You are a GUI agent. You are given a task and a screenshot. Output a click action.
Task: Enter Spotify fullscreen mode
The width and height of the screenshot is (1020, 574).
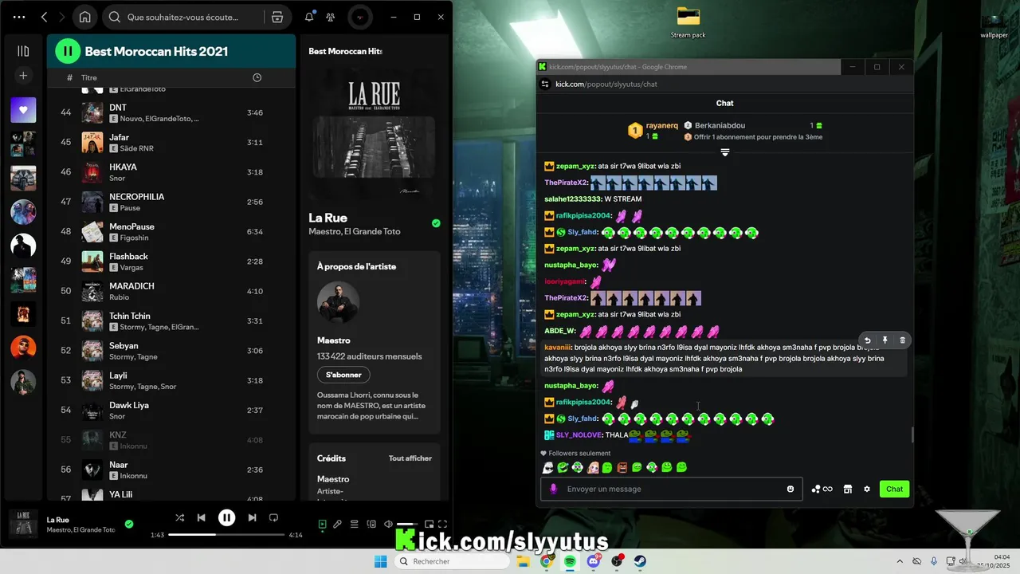(x=442, y=524)
